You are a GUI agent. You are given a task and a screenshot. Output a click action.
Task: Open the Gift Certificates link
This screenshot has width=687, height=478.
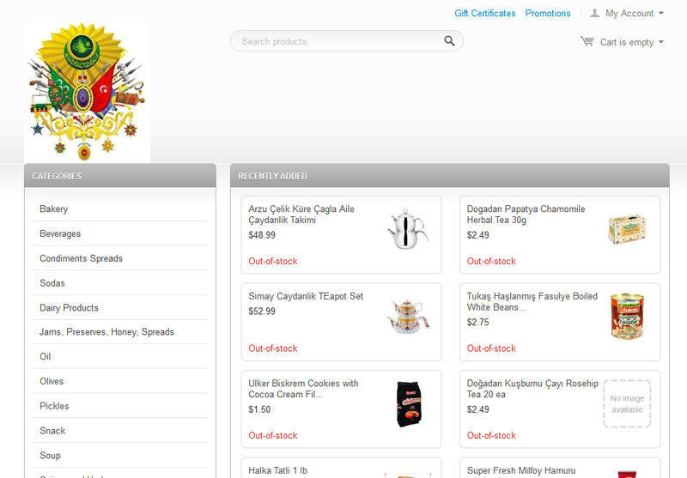[x=485, y=13]
